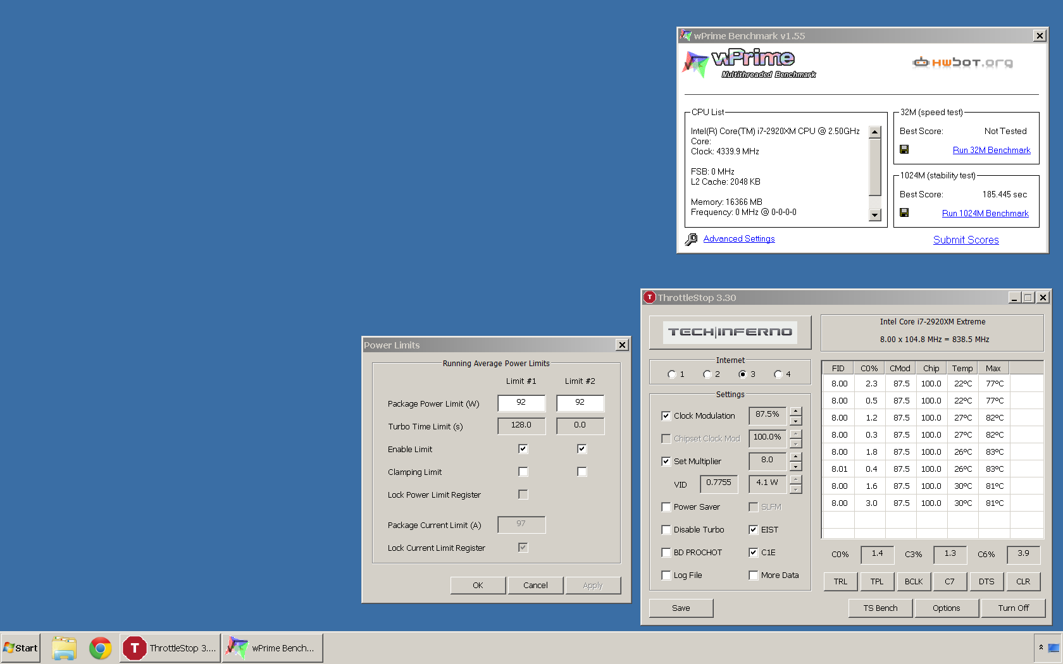Open the HWBOT.org logo

962,62
